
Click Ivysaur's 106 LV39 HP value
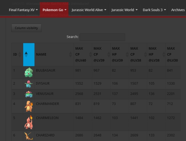click(x=115, y=83)
